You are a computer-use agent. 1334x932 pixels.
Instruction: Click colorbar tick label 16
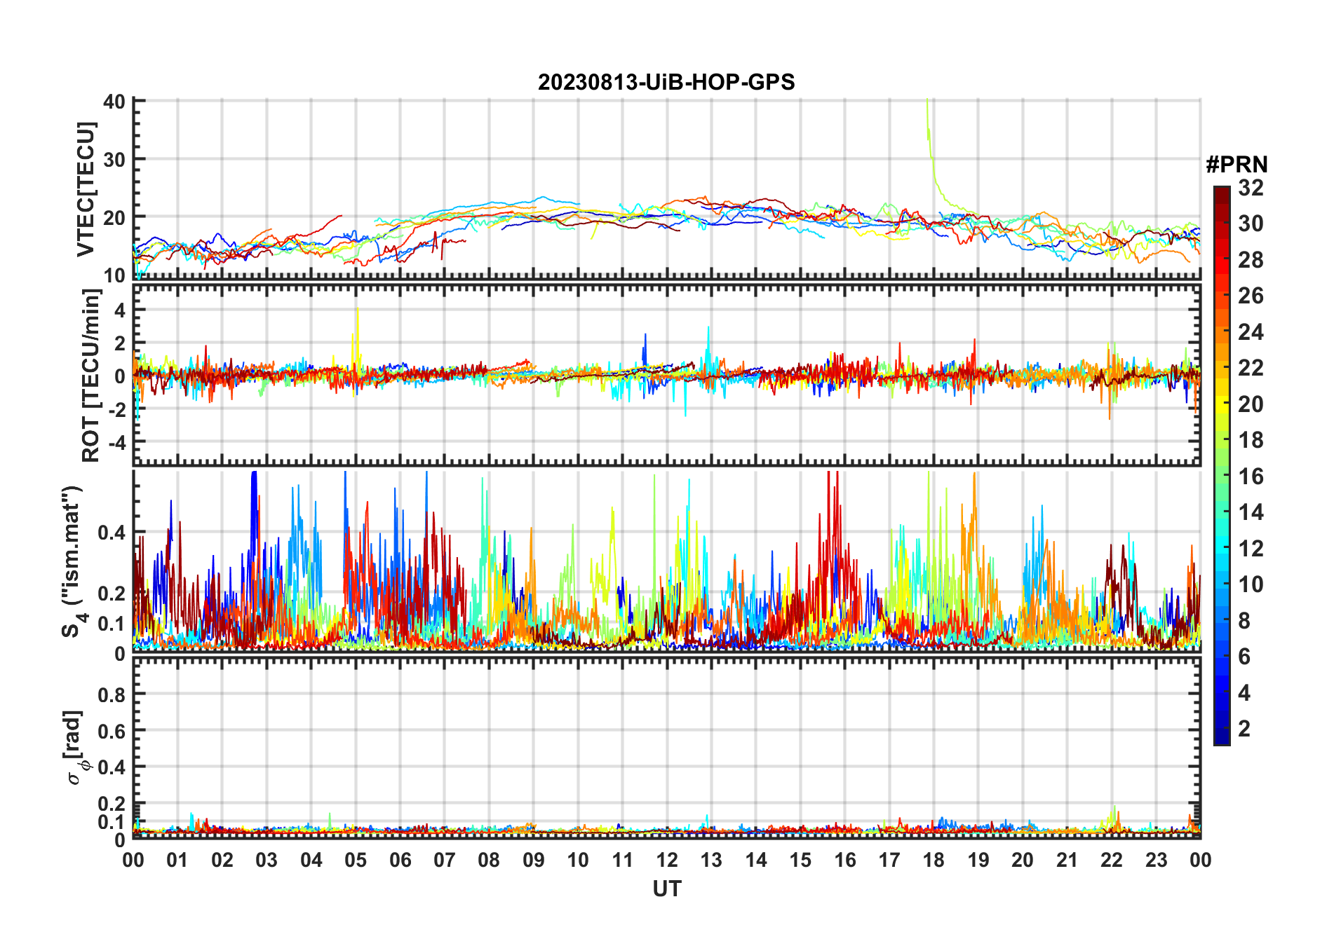1251,477
